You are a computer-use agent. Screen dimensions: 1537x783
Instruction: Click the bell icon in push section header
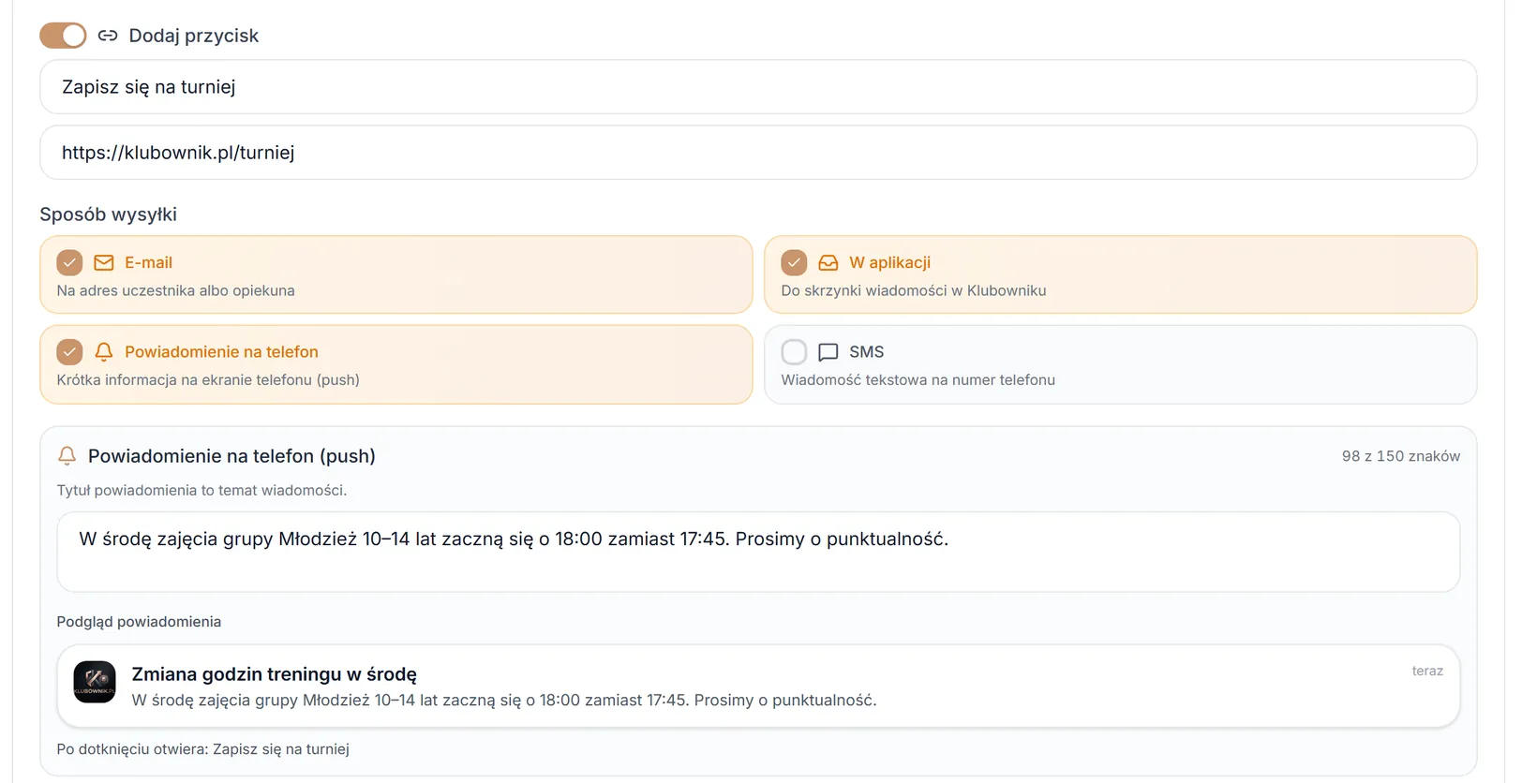point(67,456)
